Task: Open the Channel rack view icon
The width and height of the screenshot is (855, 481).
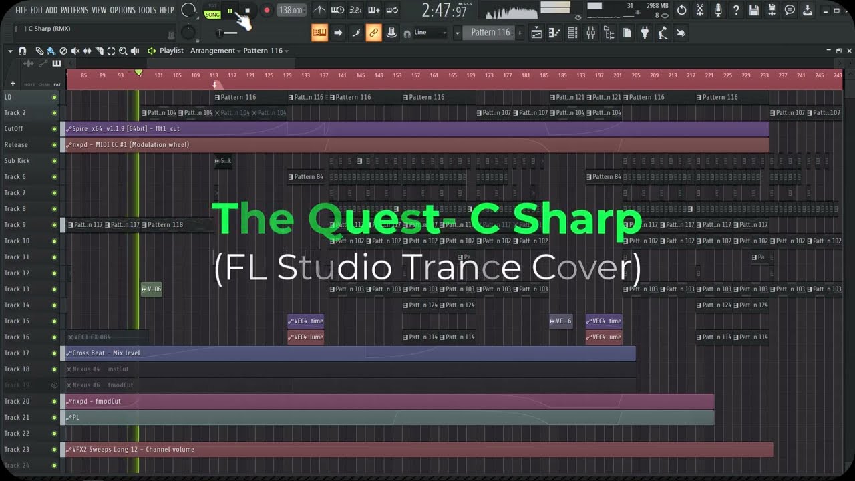Action: (x=572, y=33)
